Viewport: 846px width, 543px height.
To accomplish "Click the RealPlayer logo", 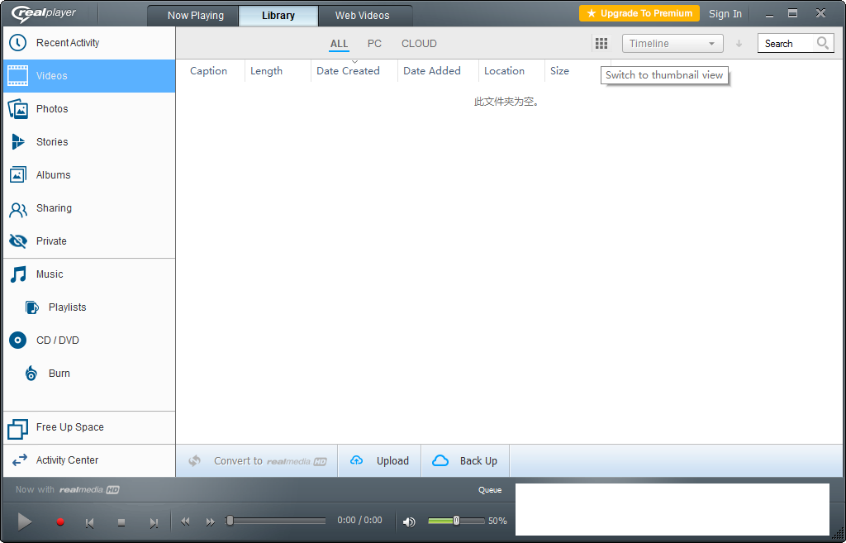I will 45,13.
